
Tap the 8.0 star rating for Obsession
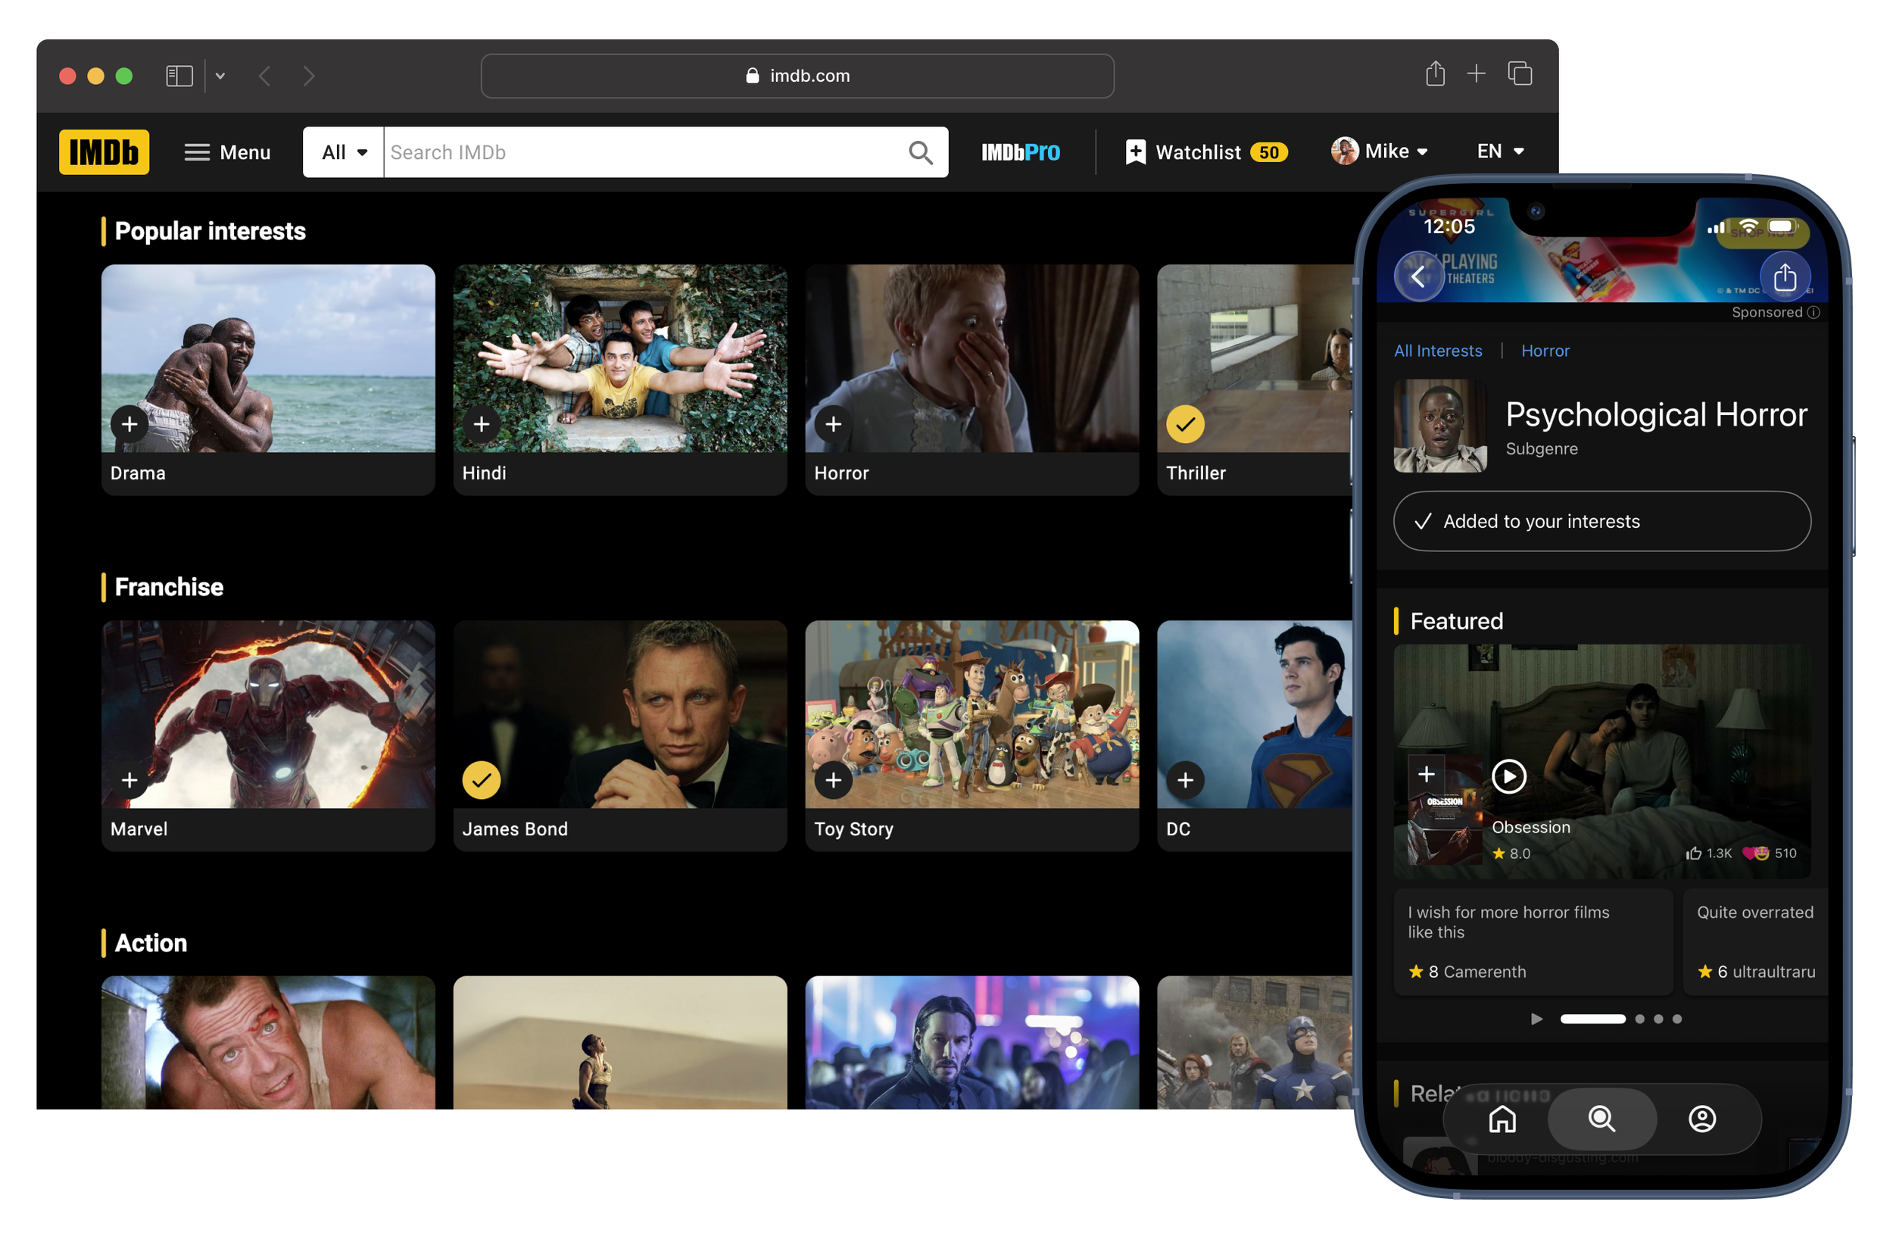(x=1511, y=853)
